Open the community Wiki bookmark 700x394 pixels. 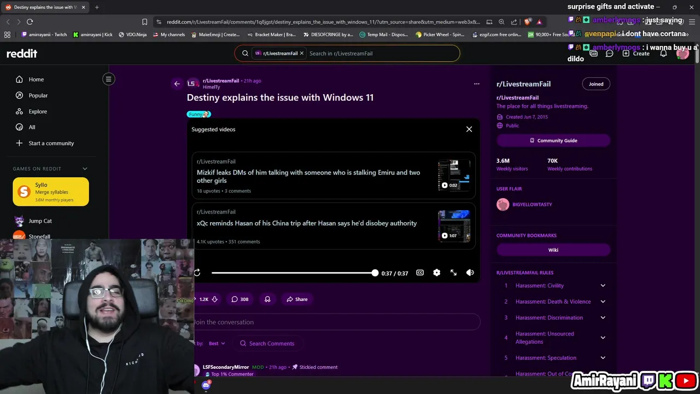pos(553,250)
